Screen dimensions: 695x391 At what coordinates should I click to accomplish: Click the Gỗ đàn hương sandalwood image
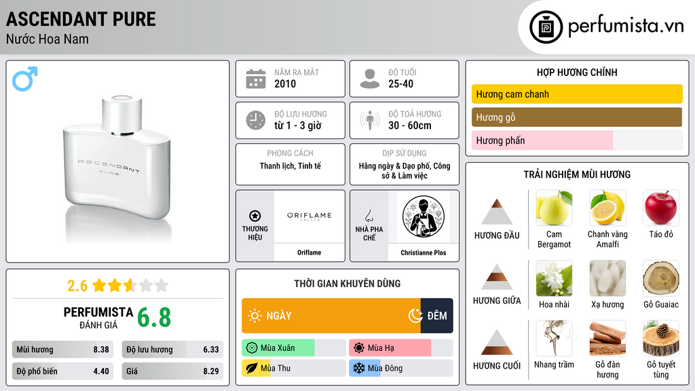(607, 338)
